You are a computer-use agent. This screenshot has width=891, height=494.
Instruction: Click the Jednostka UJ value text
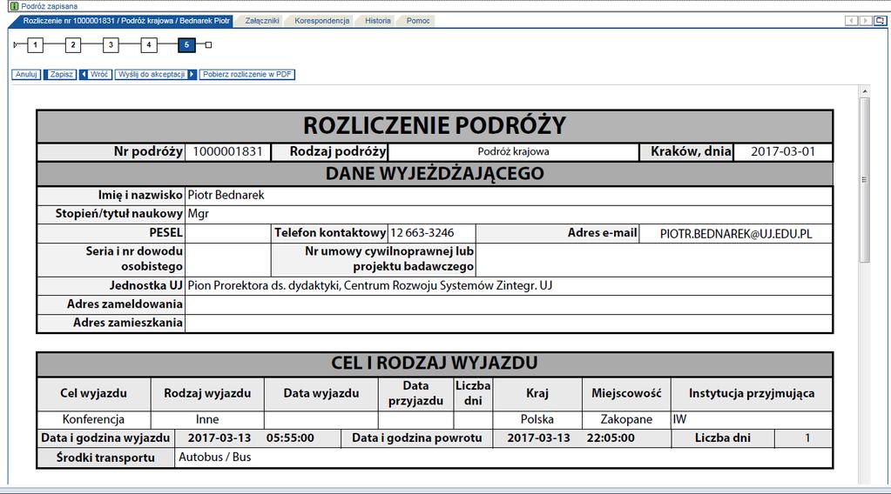pyautogui.click(x=370, y=285)
